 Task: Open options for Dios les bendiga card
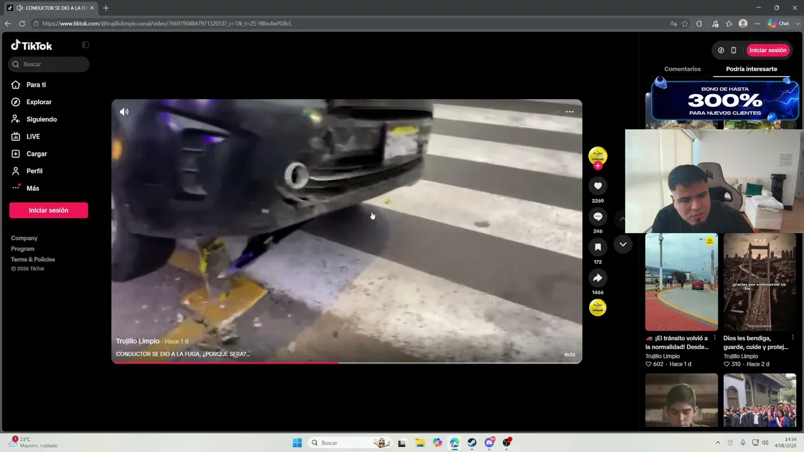point(793,338)
